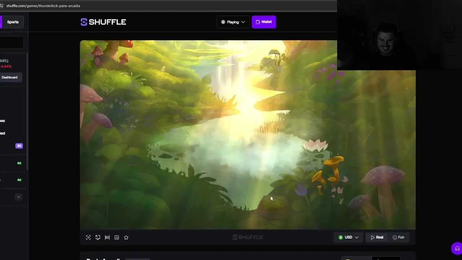Viewport: 462px width, 260px height.
Task: Click the purple 30 badge in sidebar
Action: 19,146
